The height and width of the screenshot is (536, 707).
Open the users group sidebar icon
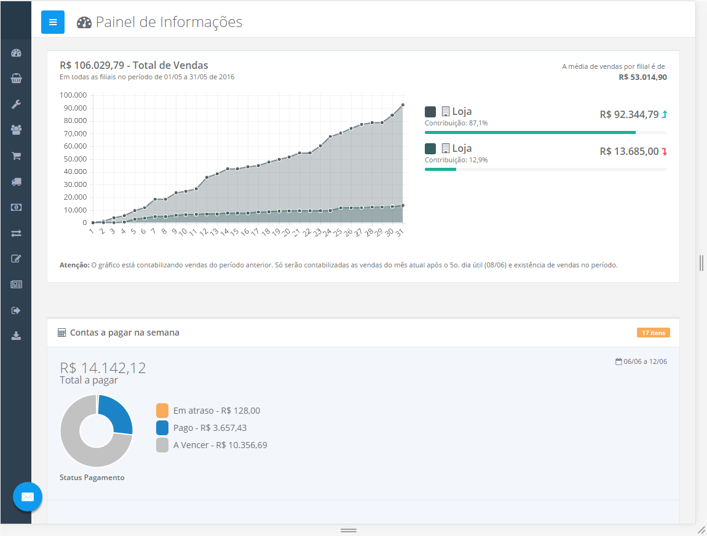(16, 130)
